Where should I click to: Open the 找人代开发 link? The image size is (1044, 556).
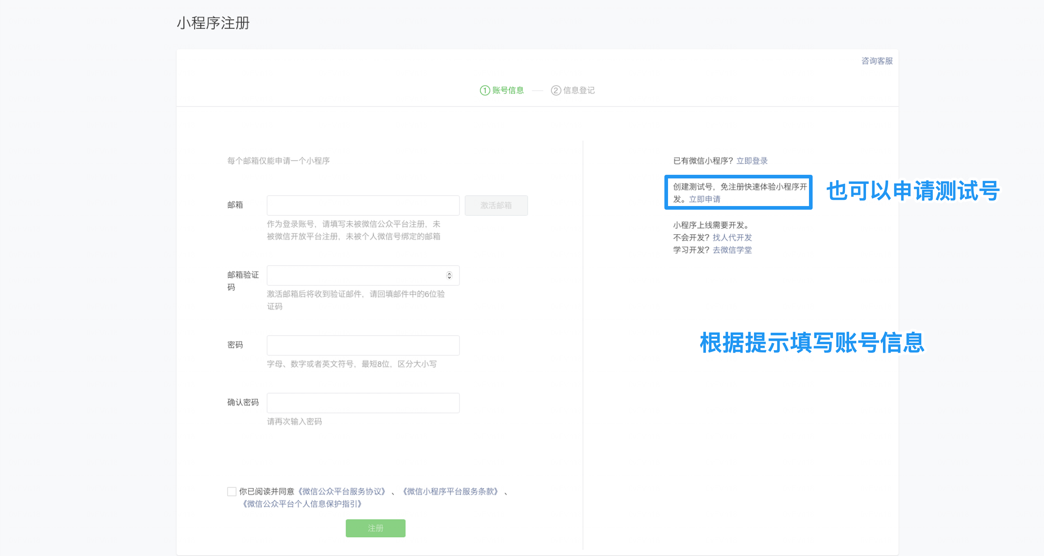click(x=732, y=238)
